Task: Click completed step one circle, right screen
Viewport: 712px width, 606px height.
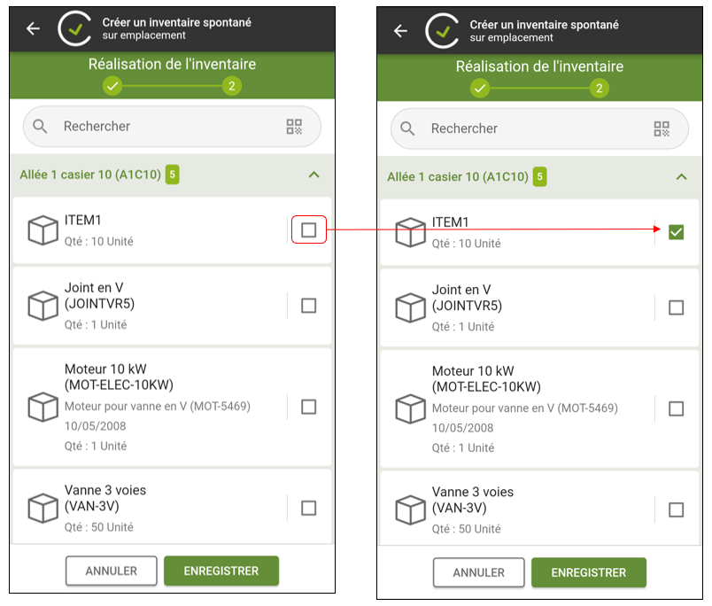Action: point(480,88)
